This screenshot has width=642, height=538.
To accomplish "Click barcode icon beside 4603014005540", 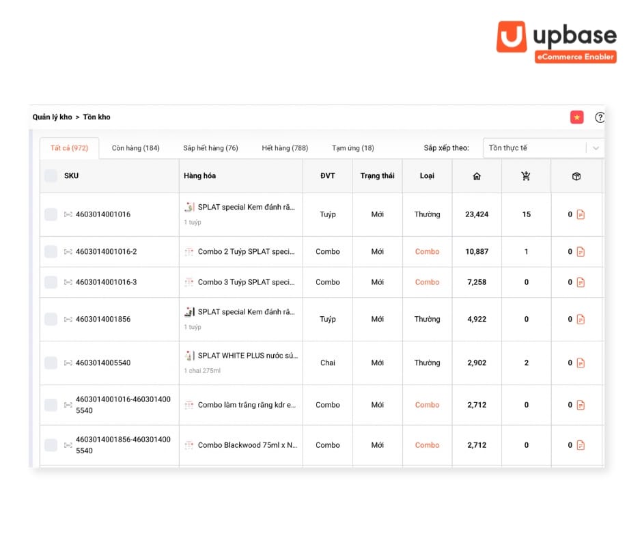I will (68, 363).
